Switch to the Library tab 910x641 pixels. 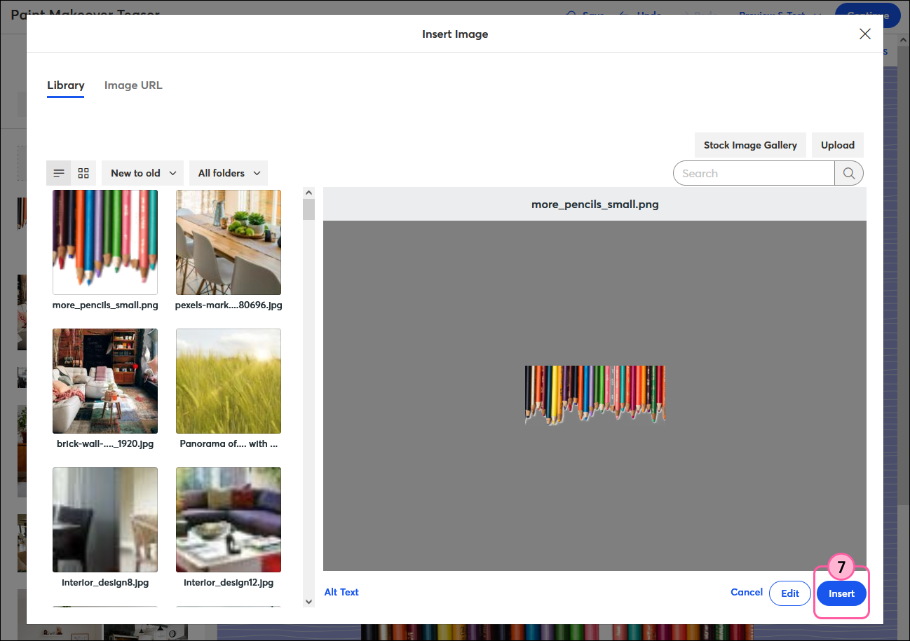(66, 85)
